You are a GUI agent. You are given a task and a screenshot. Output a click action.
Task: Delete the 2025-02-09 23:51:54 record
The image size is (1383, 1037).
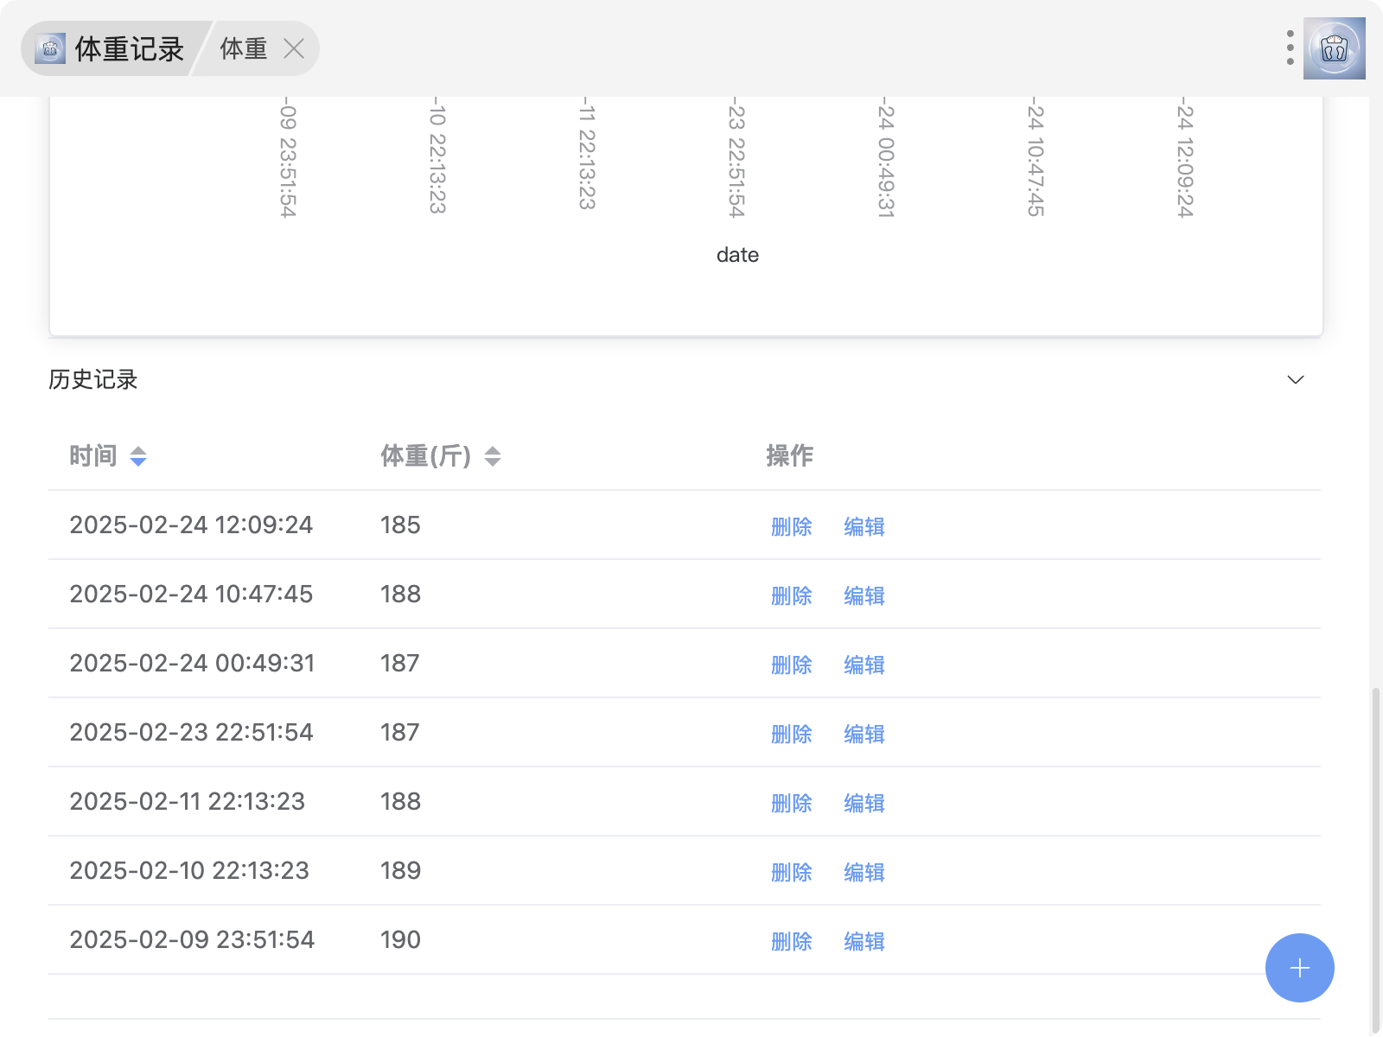click(x=792, y=941)
